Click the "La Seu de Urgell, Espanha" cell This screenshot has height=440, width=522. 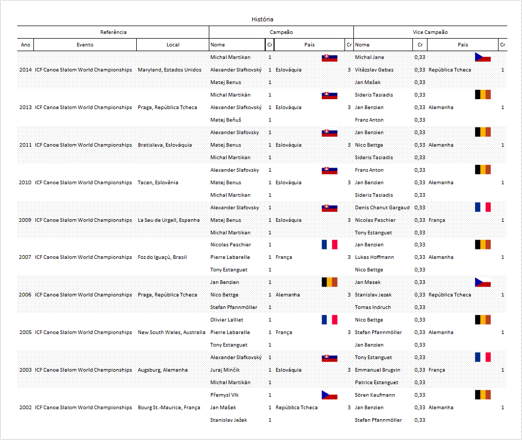(169, 220)
